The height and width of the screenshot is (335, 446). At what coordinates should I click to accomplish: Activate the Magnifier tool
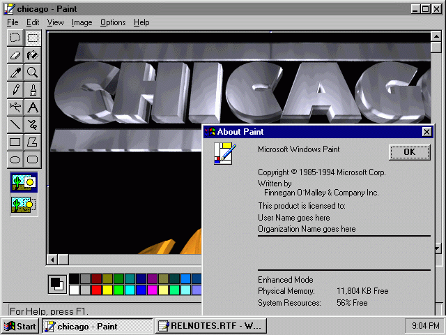point(33,73)
